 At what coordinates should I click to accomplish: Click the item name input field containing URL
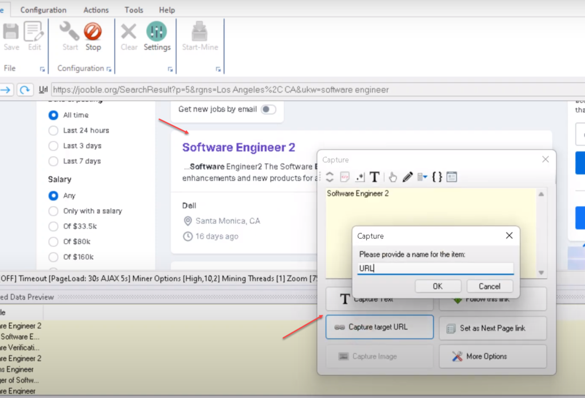coord(435,268)
